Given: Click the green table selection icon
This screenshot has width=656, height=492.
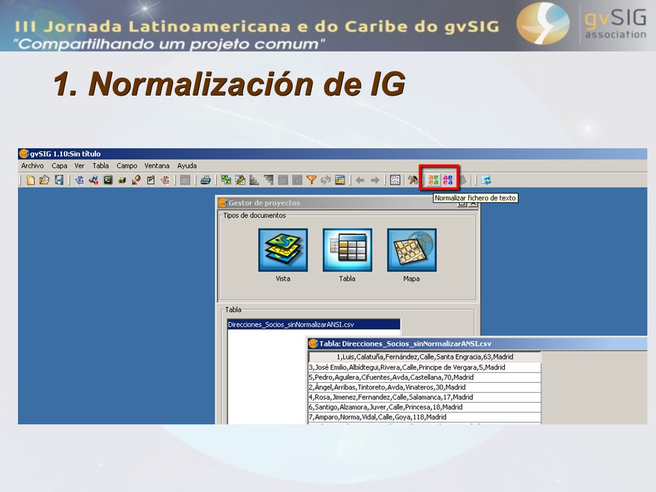Looking at the screenshot, I should (x=226, y=180).
